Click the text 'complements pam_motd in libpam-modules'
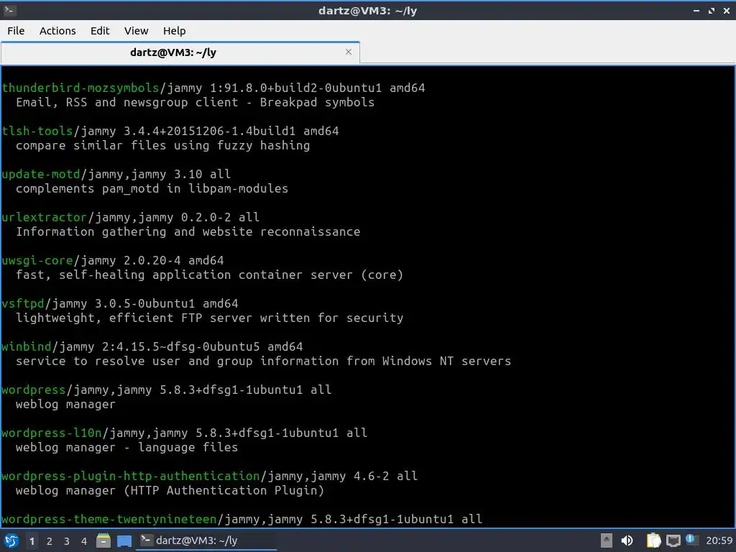This screenshot has width=736, height=552. 152,189
